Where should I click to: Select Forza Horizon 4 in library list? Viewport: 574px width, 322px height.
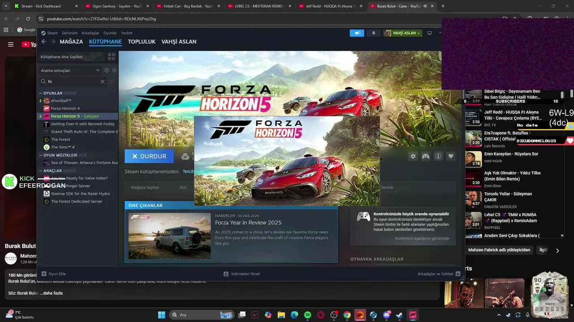tap(65, 108)
